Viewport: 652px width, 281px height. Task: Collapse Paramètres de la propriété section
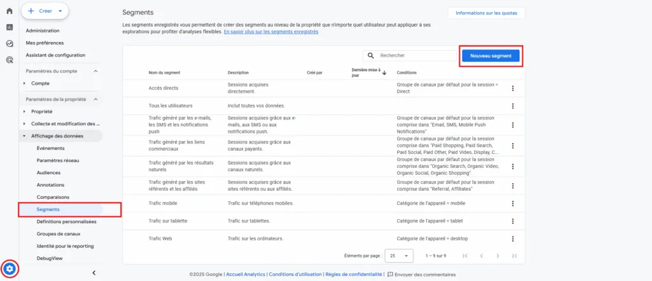pyautogui.click(x=96, y=99)
